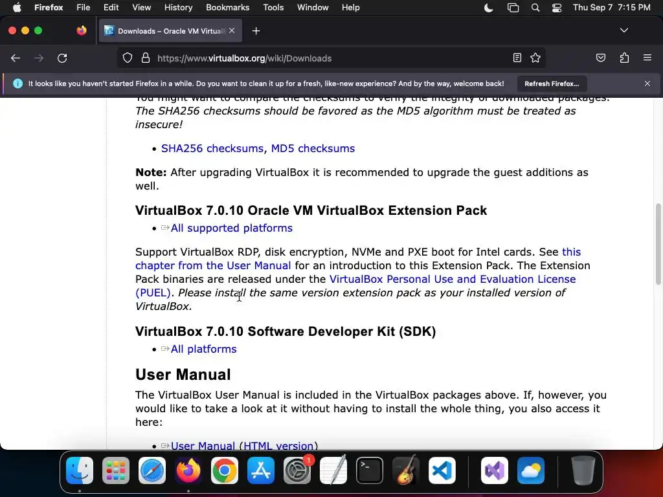The width and height of the screenshot is (663, 497).
Task: Open System Settings from the Dock
Action: pos(297,470)
